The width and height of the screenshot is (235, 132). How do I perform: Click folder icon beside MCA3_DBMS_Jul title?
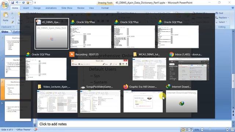tap(135, 54)
